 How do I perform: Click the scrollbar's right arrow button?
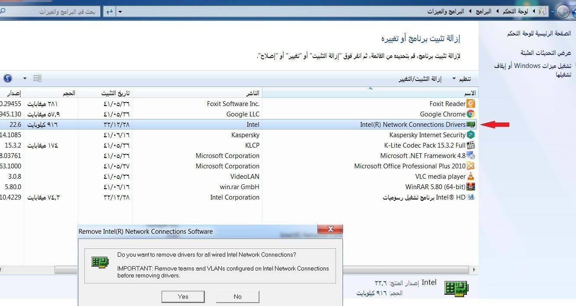point(473,270)
